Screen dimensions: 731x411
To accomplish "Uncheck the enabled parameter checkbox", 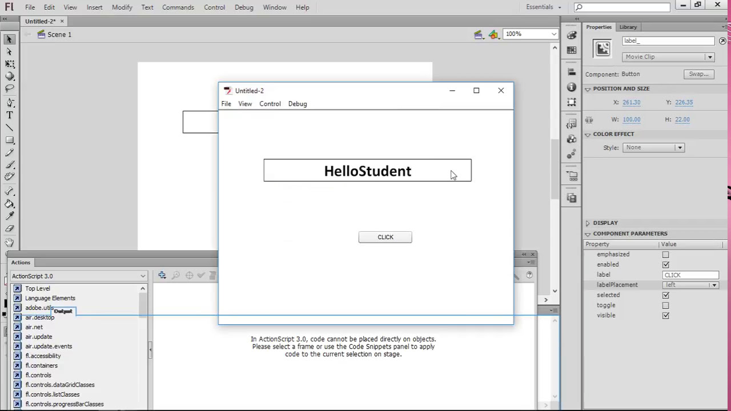I will click(665, 265).
